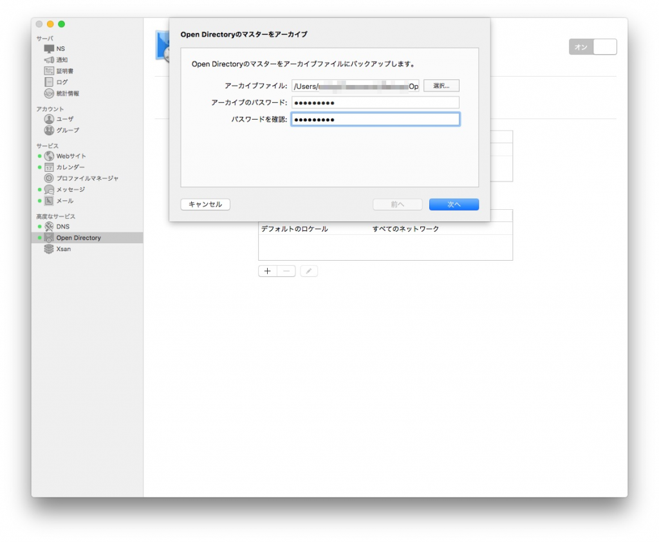
Task: Remove locale with minus button
Action: (286, 271)
